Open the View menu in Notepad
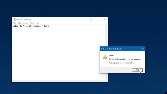The width and height of the screenshot is (167, 94). coord(32,23)
